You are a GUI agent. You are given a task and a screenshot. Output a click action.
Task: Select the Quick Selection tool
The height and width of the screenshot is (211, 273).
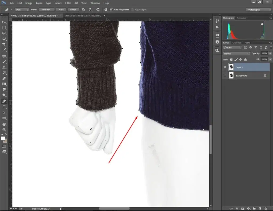(4, 39)
